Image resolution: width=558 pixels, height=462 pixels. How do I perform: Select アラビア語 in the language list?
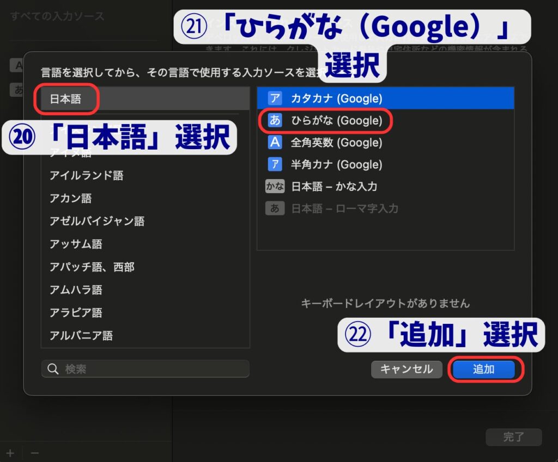[145, 312]
